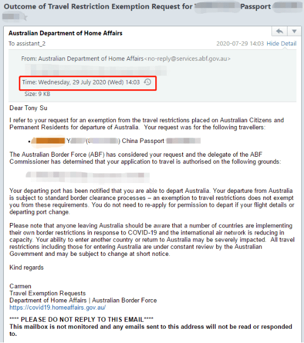Click the bold sender name header
304x343 pixels.
point(65,33)
